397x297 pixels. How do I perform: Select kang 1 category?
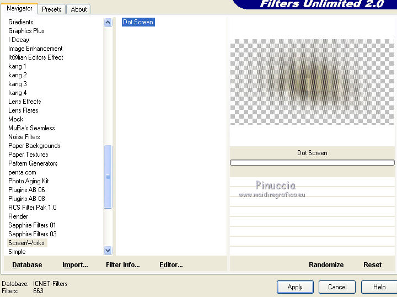click(x=17, y=66)
